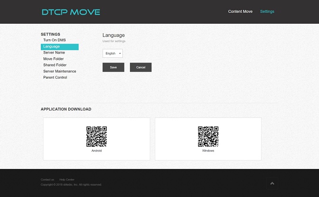Viewport: 319px width, 197px height.
Task: Open Shared Folder settings
Action: coord(55,65)
